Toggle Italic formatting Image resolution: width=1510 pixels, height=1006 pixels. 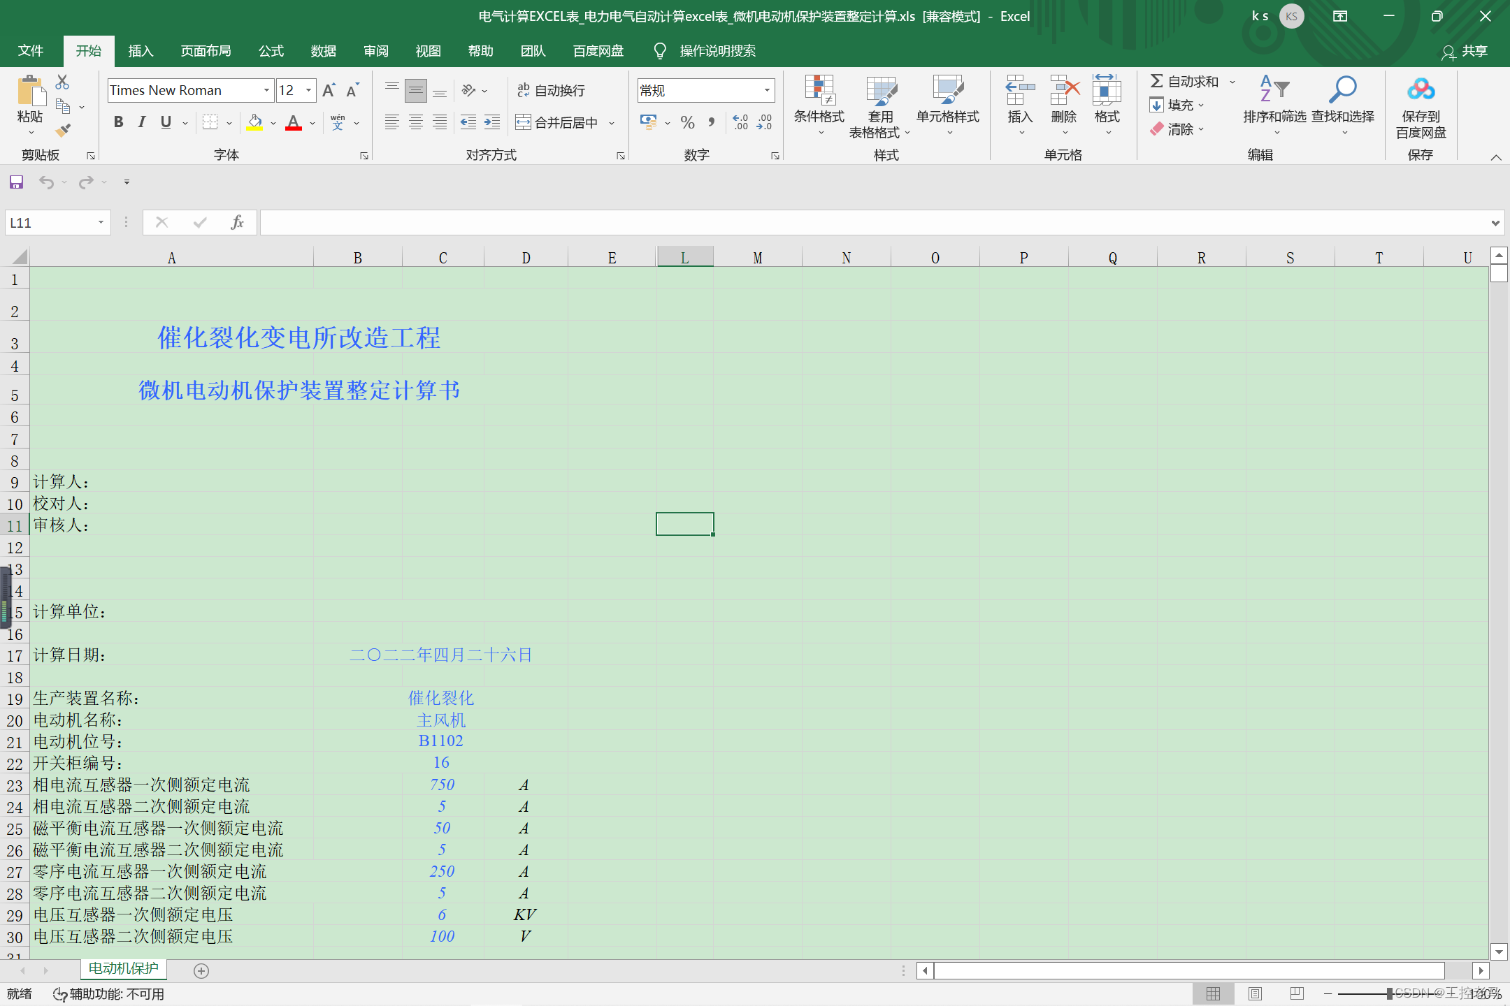(x=142, y=122)
